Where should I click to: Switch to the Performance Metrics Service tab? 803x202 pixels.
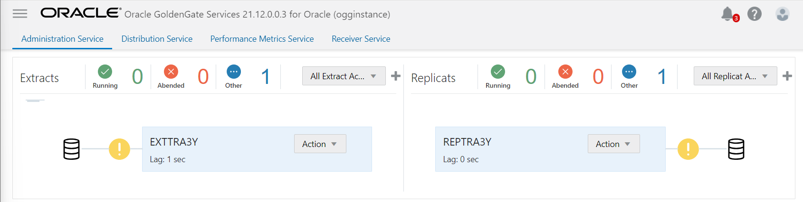[x=262, y=39]
